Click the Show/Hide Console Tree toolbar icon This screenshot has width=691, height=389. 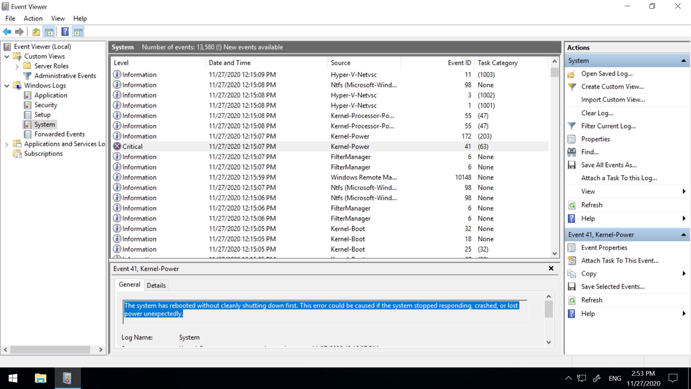[49, 32]
